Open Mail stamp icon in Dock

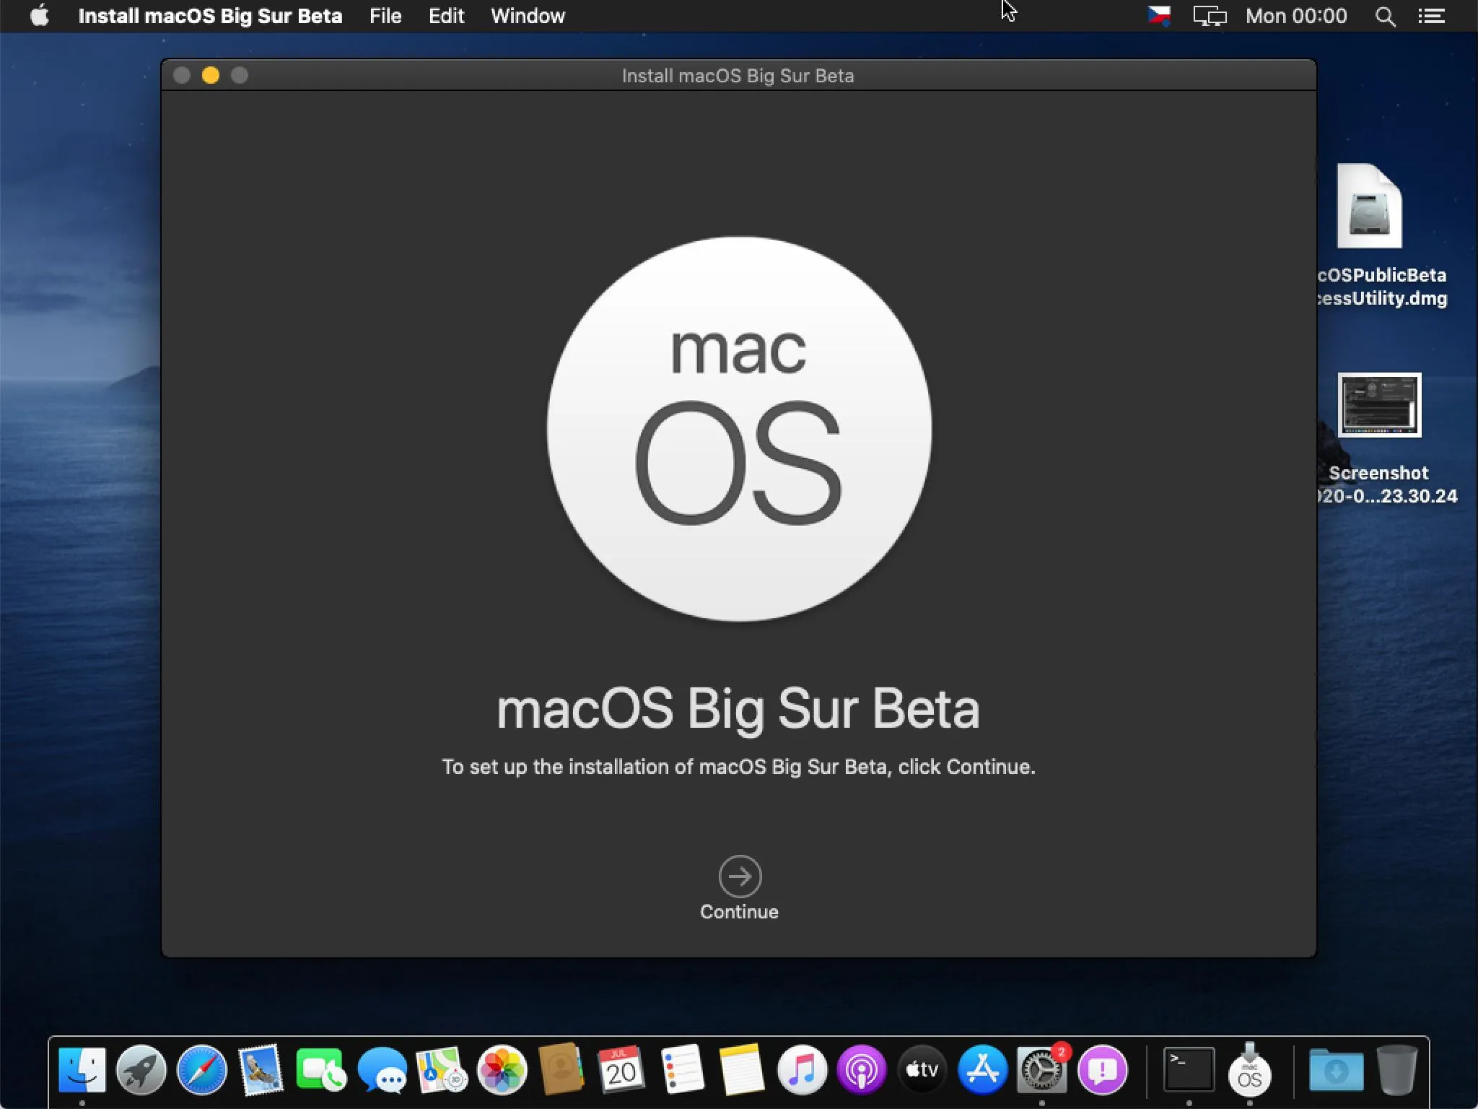(261, 1069)
